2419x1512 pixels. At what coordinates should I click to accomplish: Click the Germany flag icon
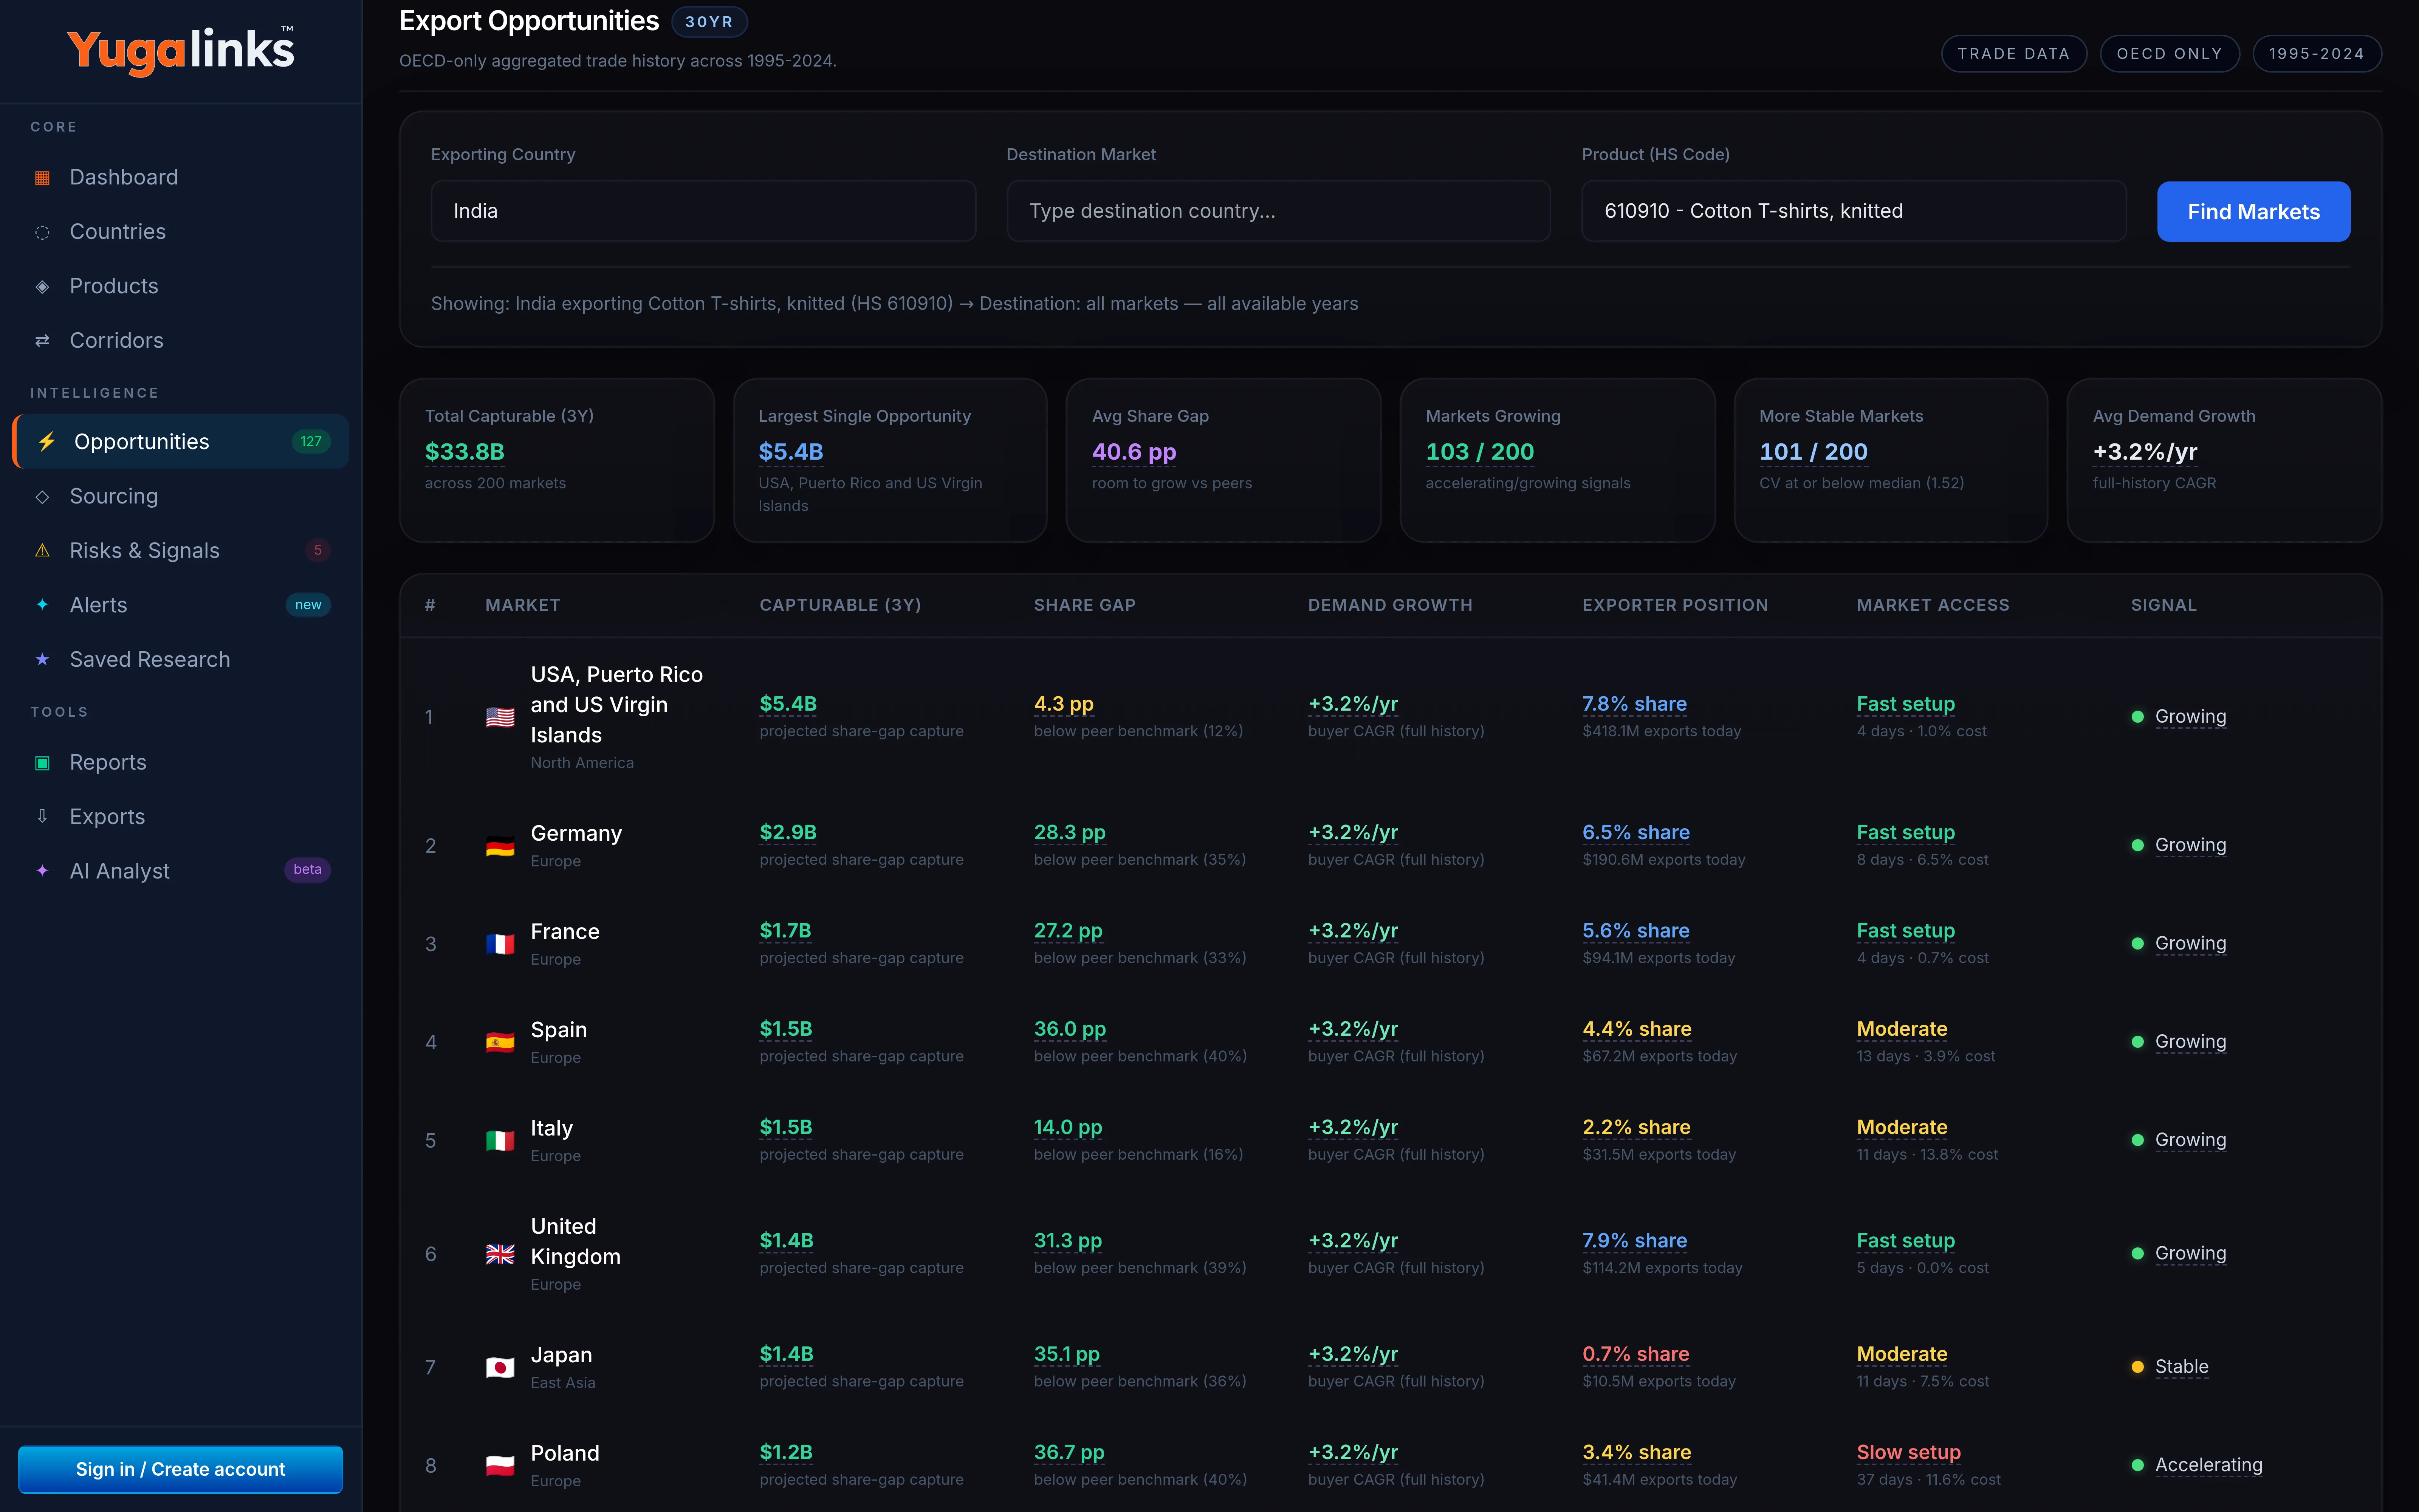[500, 846]
